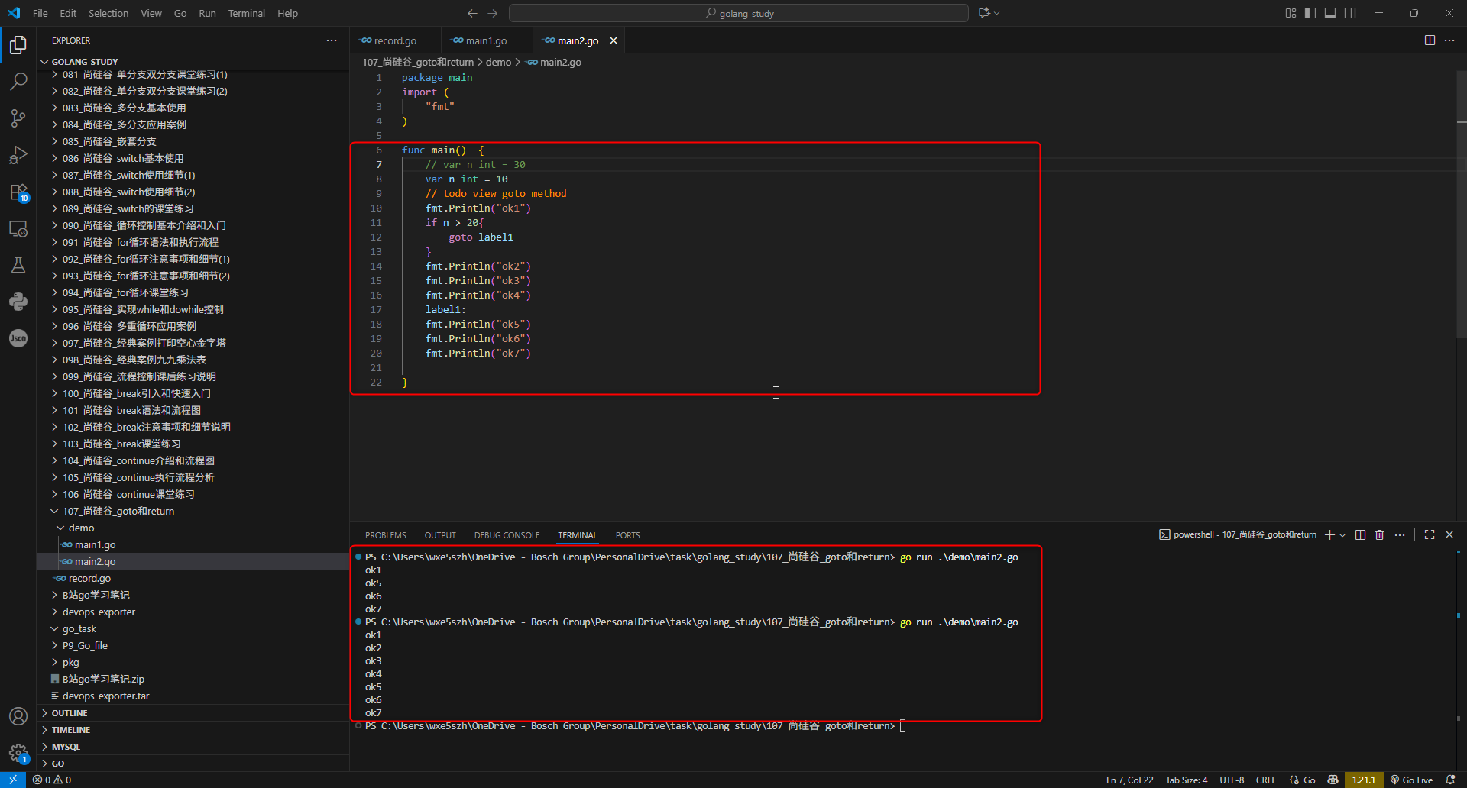Go back with the navigation arrow
1467x788 pixels.
pos(472,13)
